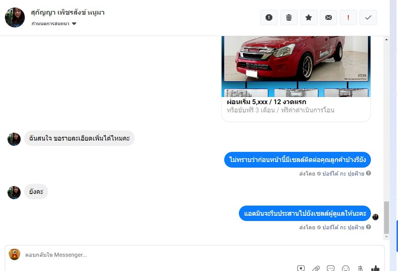Star this conversation as follow-up

pyautogui.click(x=308, y=18)
